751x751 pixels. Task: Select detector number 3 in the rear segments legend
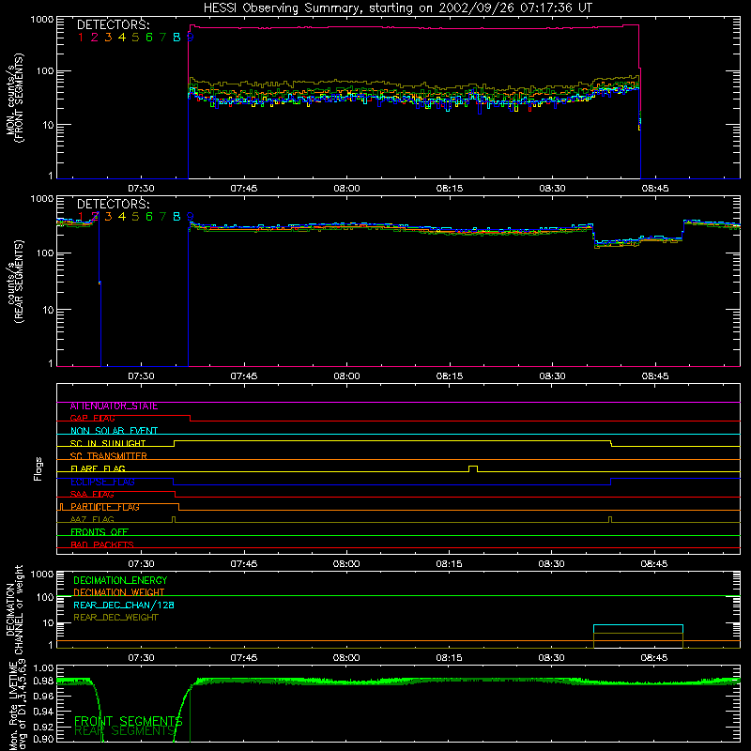108,217
